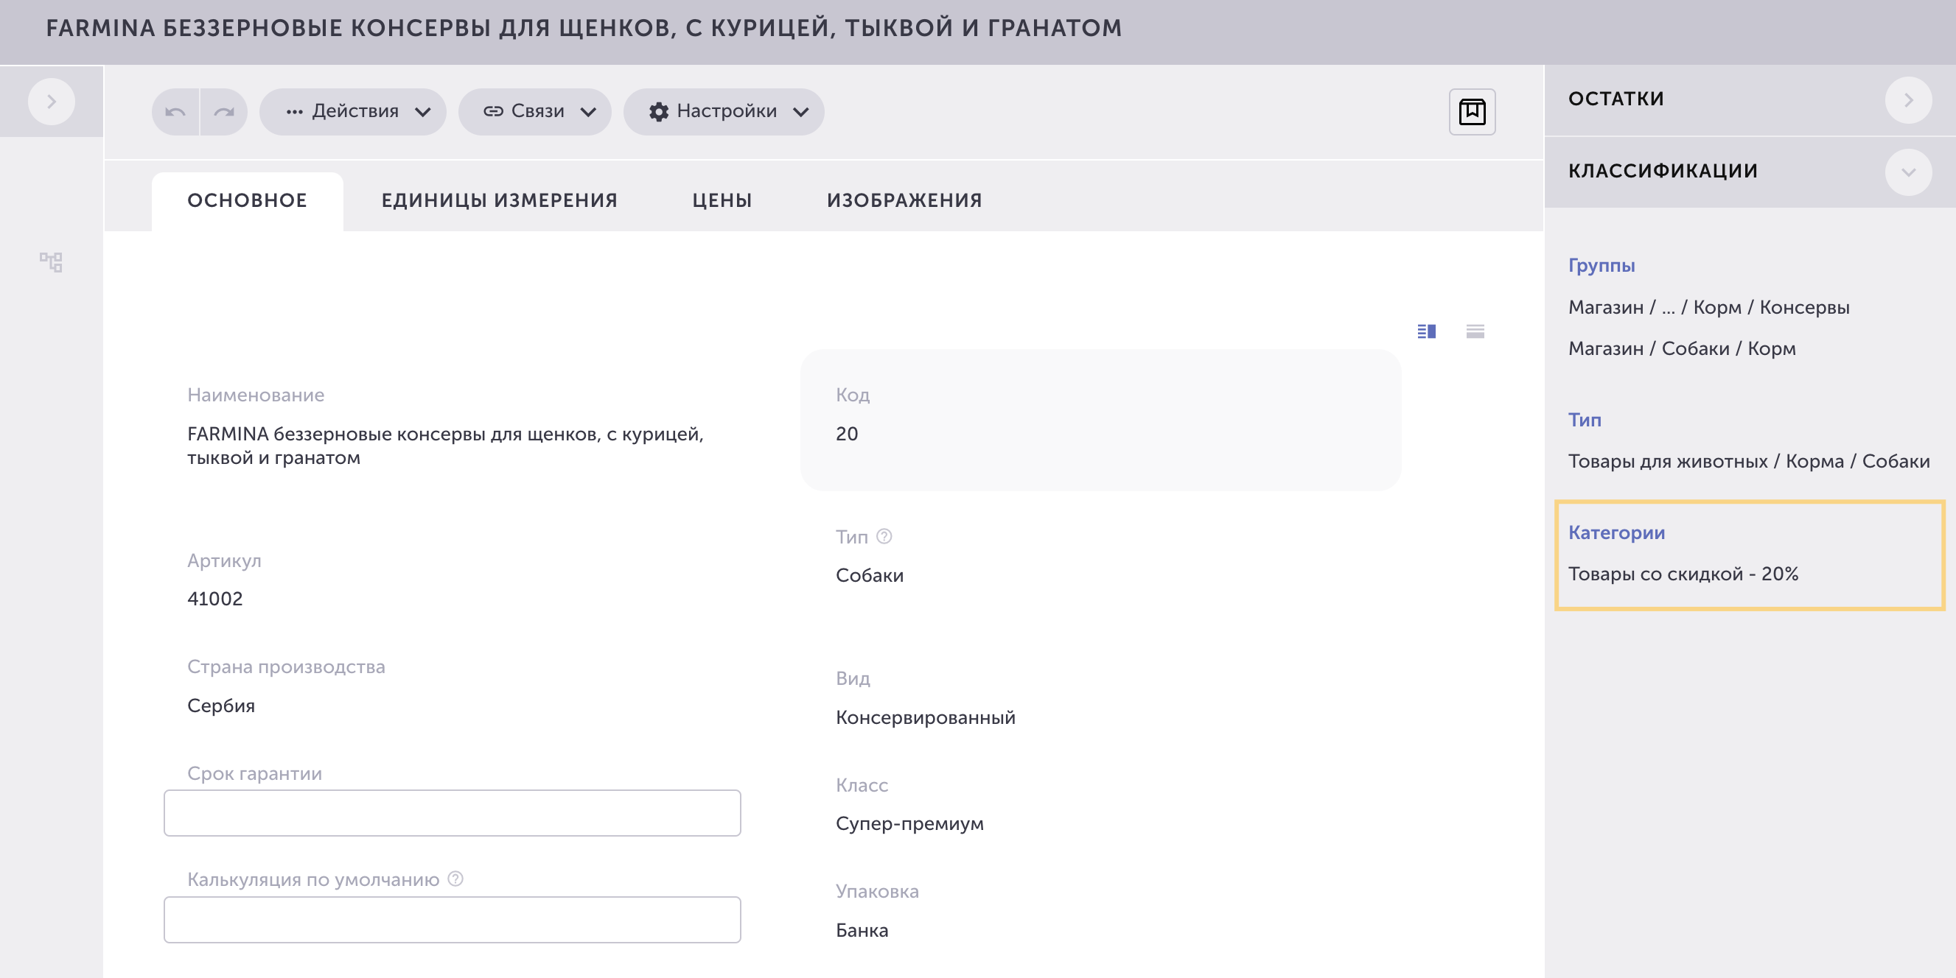1956x978 pixels.
Task: Switch to single-column list layout icon
Action: (1475, 331)
